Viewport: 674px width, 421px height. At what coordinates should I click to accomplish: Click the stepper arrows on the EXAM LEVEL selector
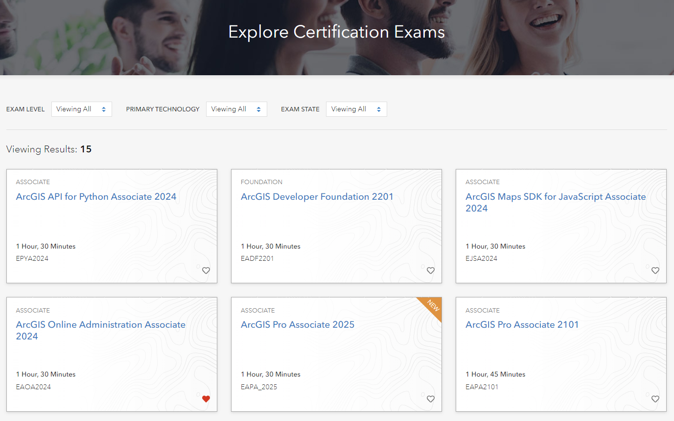click(104, 109)
